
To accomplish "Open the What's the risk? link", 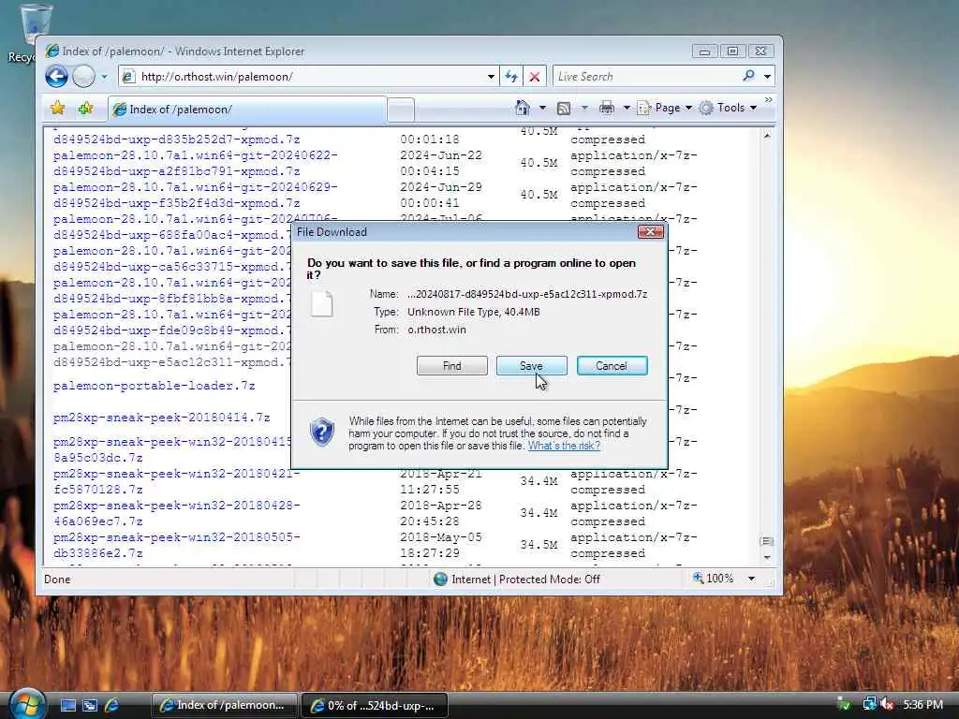I will [564, 446].
